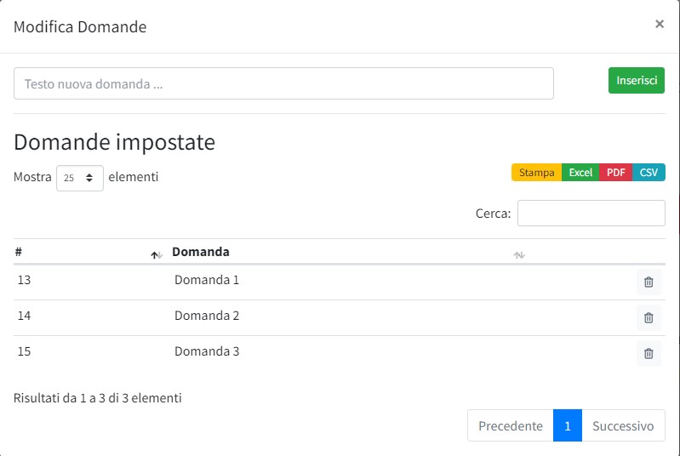
Task: Delete Domanda 1 with trash icon
Action: [649, 282]
